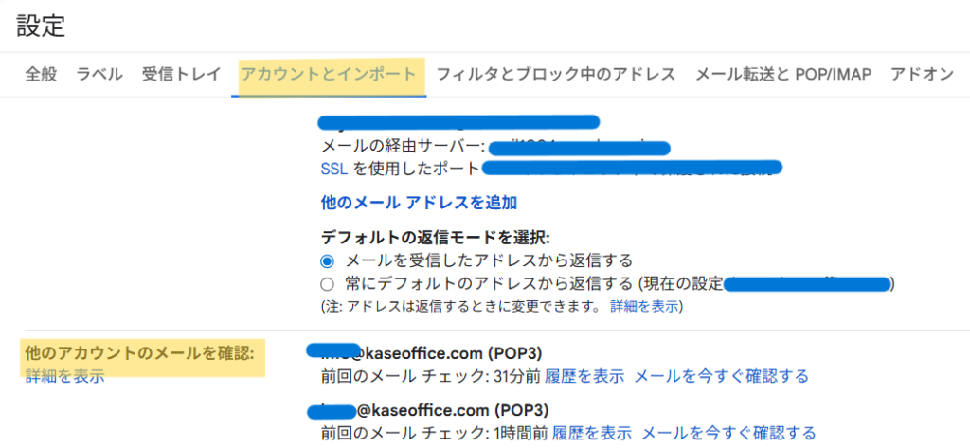Image resolution: width=970 pixels, height=448 pixels.
Task: Click 詳細を表示 in the reply address note
Action: coord(646,307)
